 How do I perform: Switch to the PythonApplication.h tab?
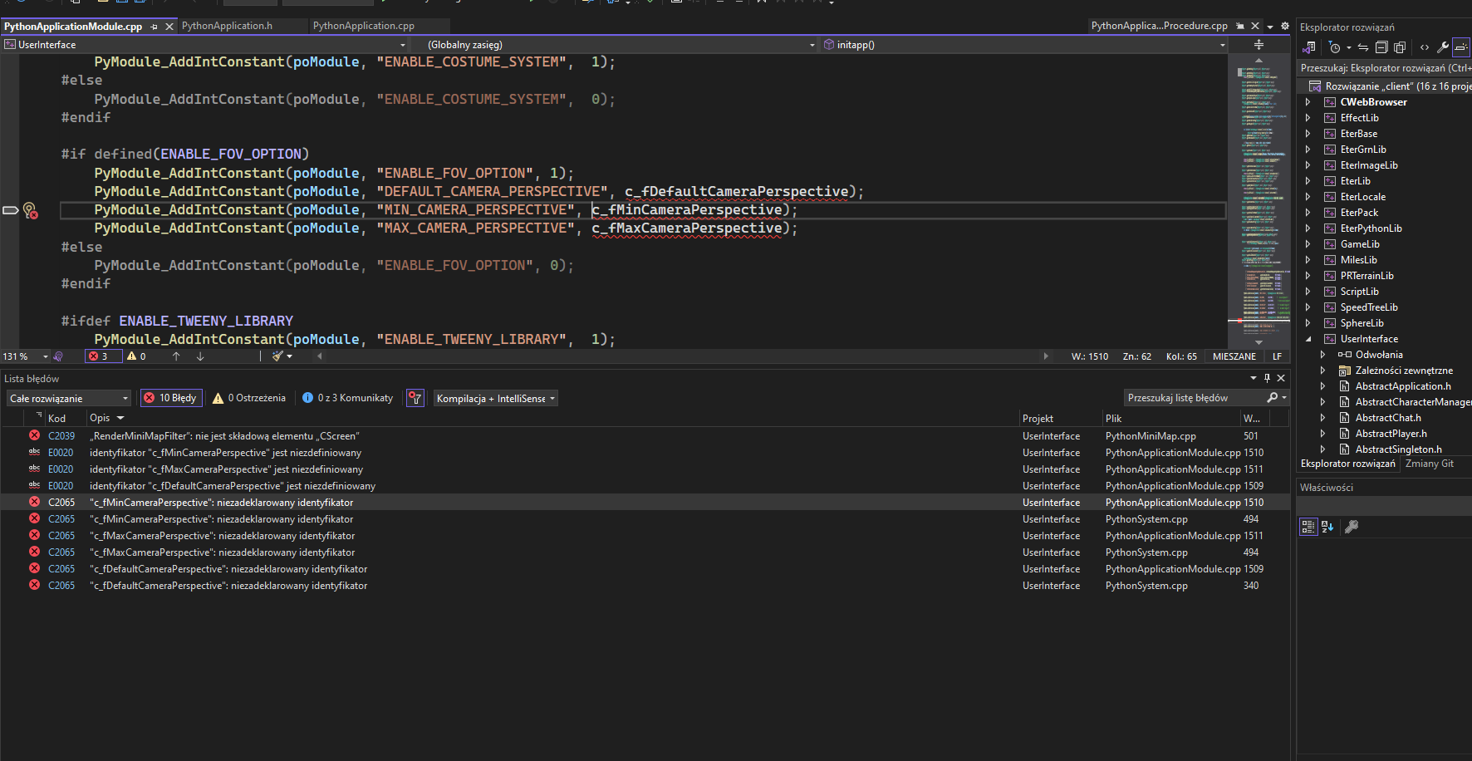click(x=227, y=26)
